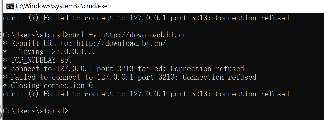Select the http://download.bt.cn URL in the curl command

click(144, 35)
